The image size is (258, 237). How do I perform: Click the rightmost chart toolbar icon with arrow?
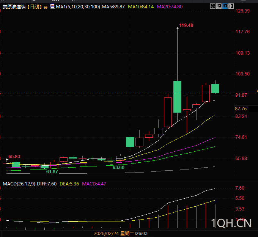[x=231, y=6]
